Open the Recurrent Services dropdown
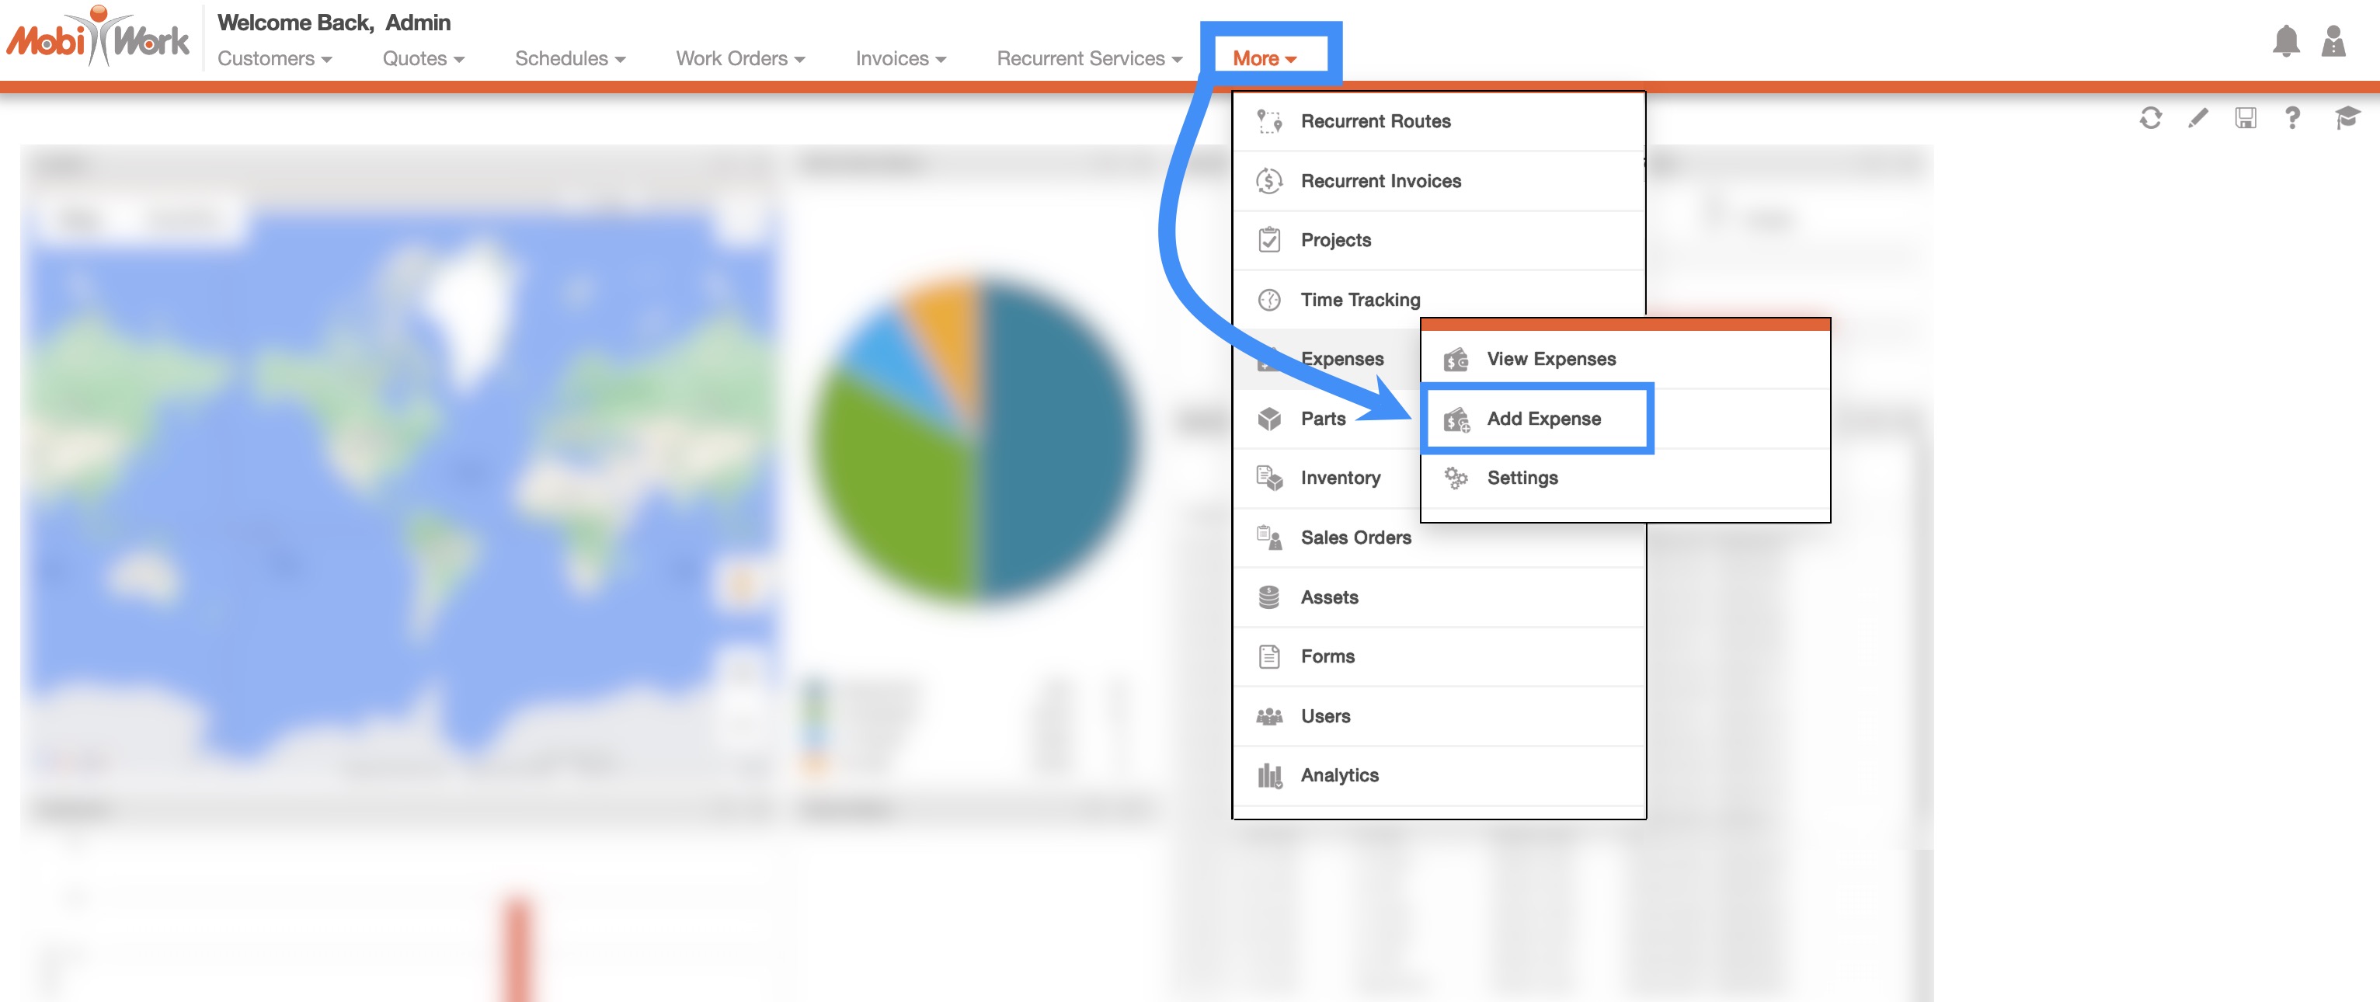The width and height of the screenshot is (2380, 1002). [1089, 59]
